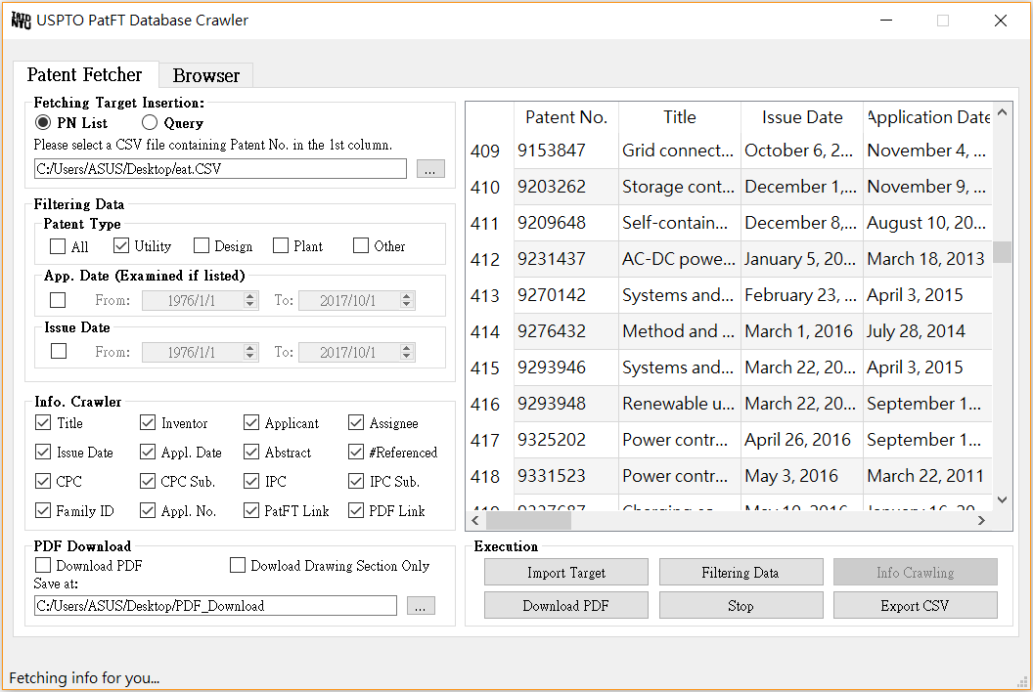Click the PDF save path input field
Viewport: 1033px width, 692px height.
[x=215, y=606]
